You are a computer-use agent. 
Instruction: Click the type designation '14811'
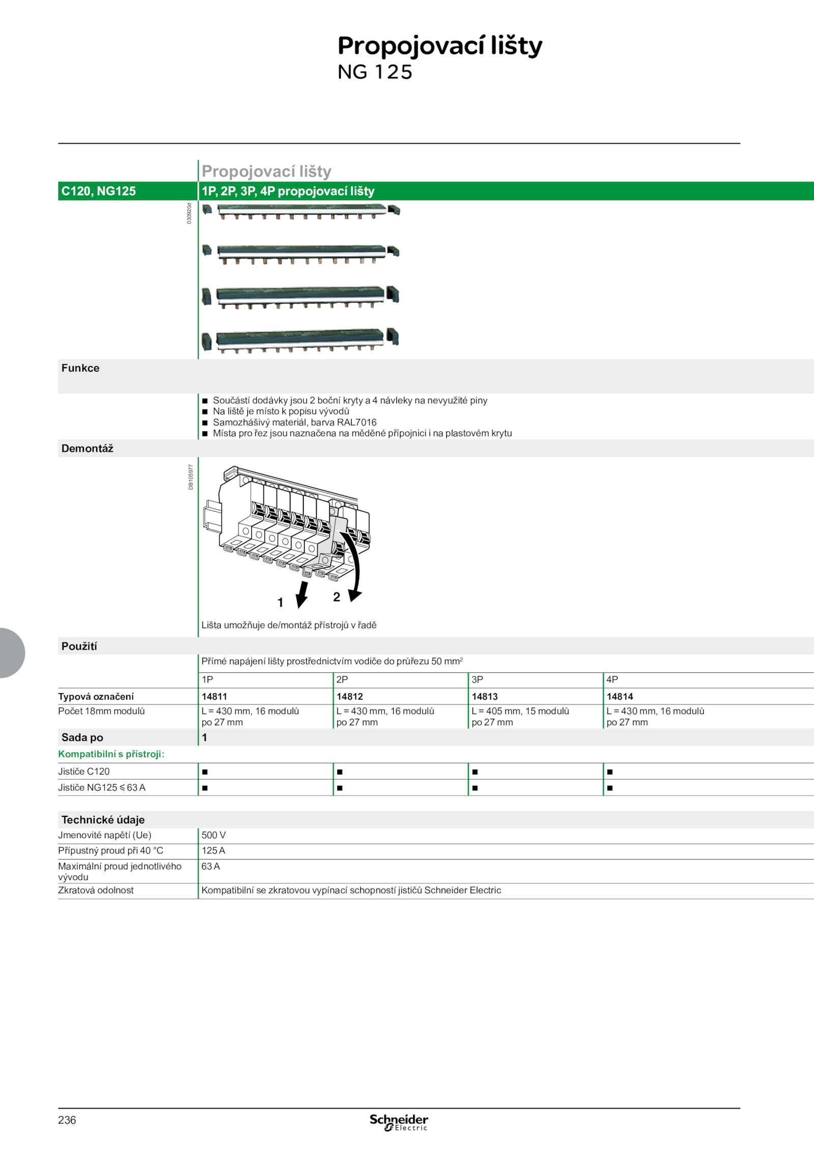pyautogui.click(x=214, y=696)
